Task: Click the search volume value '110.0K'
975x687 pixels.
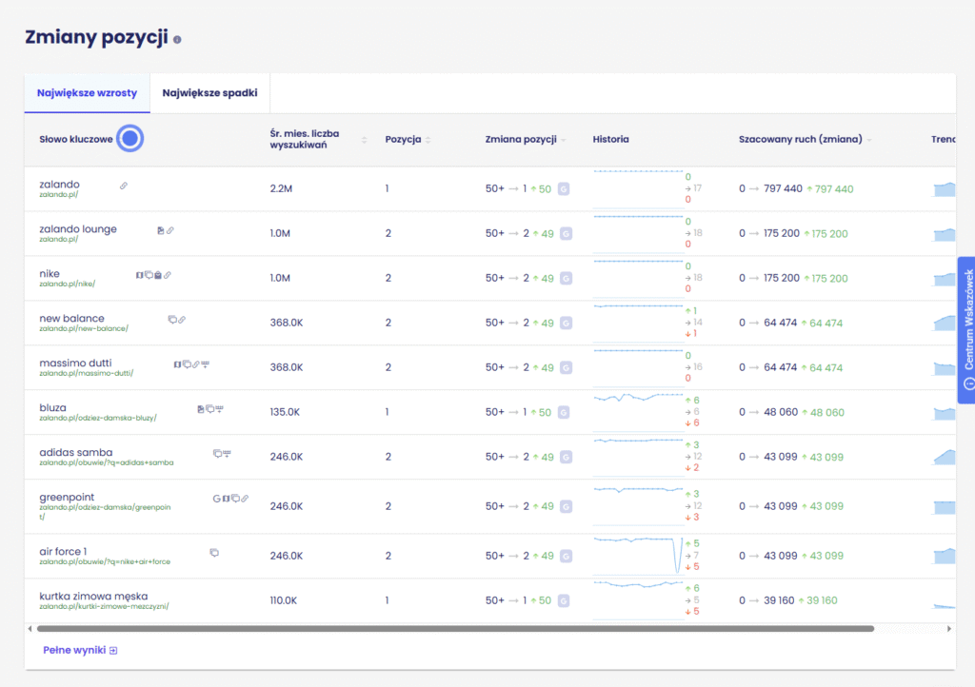Action: click(x=284, y=600)
